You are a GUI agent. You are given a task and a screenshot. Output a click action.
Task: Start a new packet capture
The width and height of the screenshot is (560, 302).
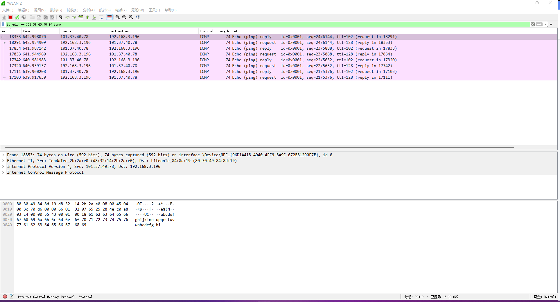click(x=4, y=17)
